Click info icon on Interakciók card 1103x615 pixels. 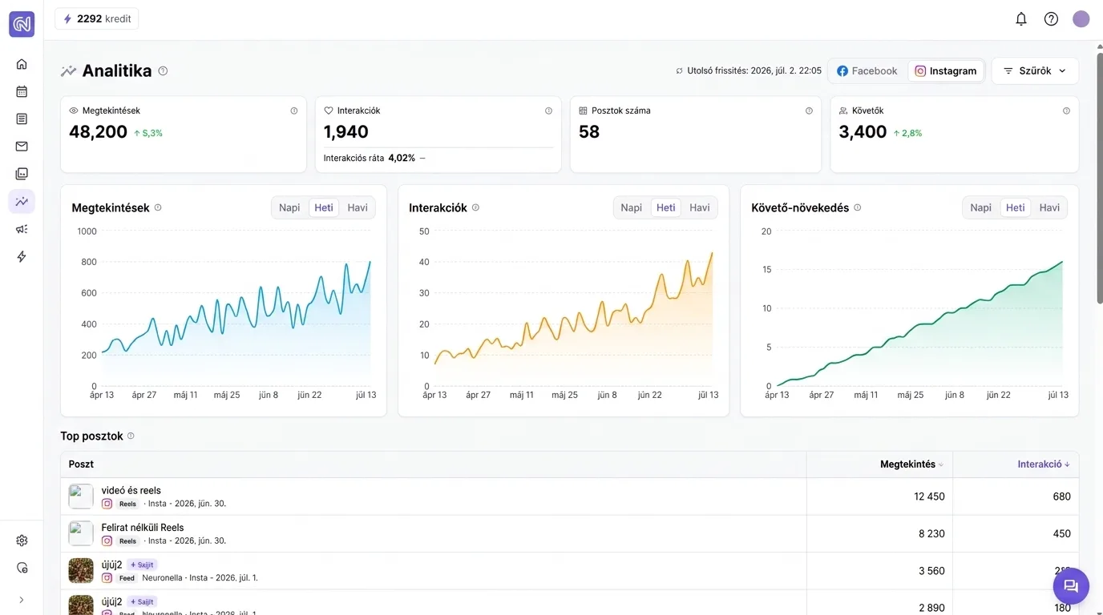548,111
